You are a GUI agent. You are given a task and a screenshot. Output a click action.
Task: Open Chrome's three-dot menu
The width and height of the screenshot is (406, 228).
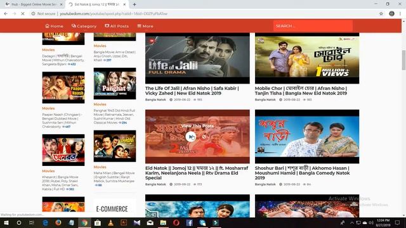pos(400,14)
